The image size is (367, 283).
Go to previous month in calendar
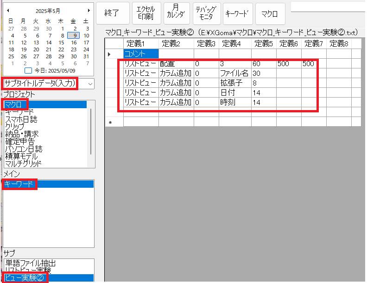(x=7, y=10)
